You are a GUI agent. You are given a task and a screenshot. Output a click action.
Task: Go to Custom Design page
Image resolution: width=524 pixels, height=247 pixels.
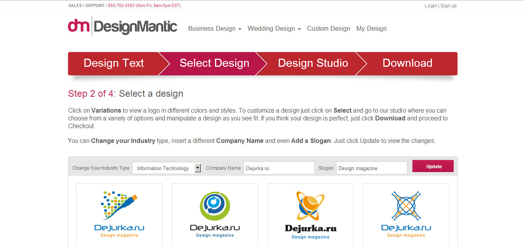(x=328, y=29)
